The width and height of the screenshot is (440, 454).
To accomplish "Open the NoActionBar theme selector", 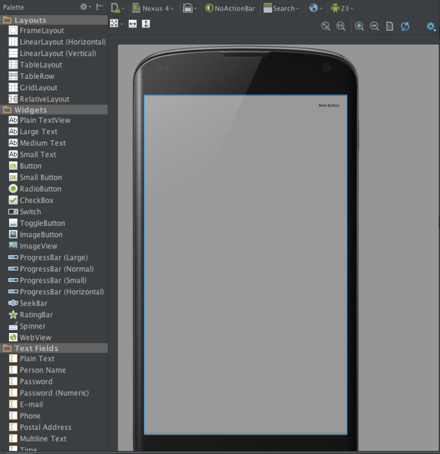I will (230, 8).
